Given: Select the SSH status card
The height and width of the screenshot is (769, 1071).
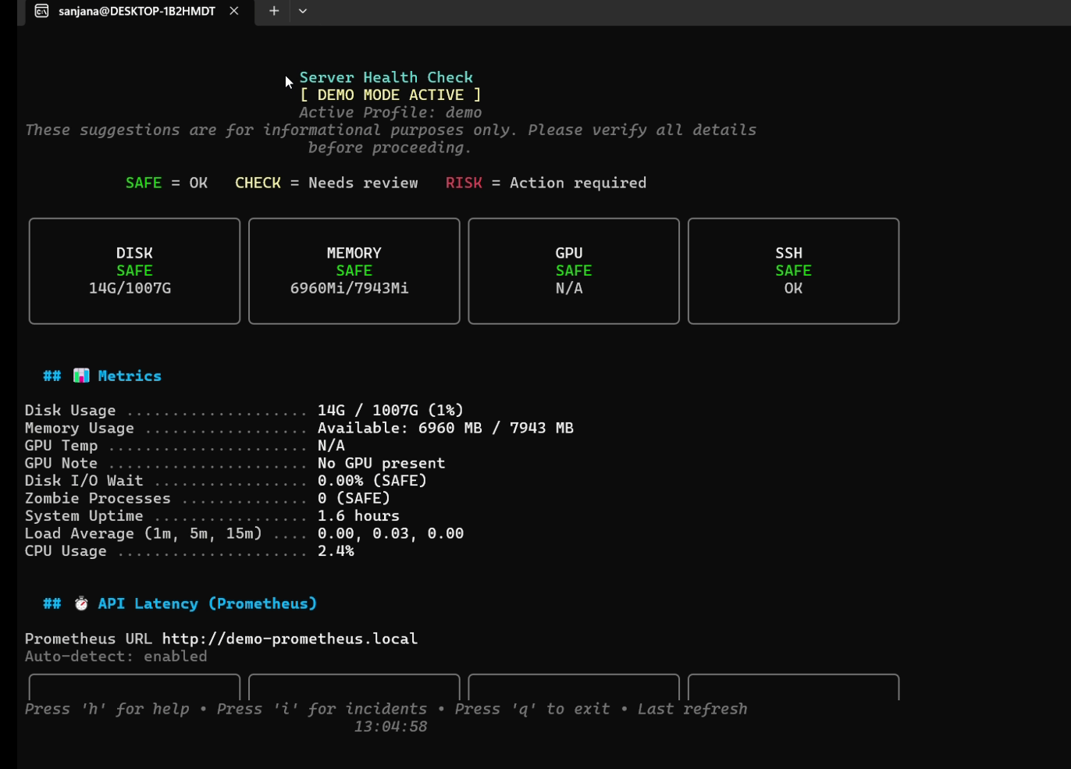Looking at the screenshot, I should pos(793,271).
